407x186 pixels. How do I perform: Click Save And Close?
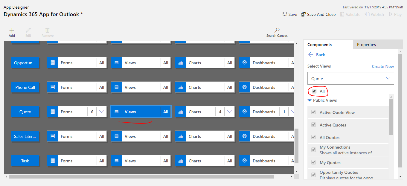[318, 14]
